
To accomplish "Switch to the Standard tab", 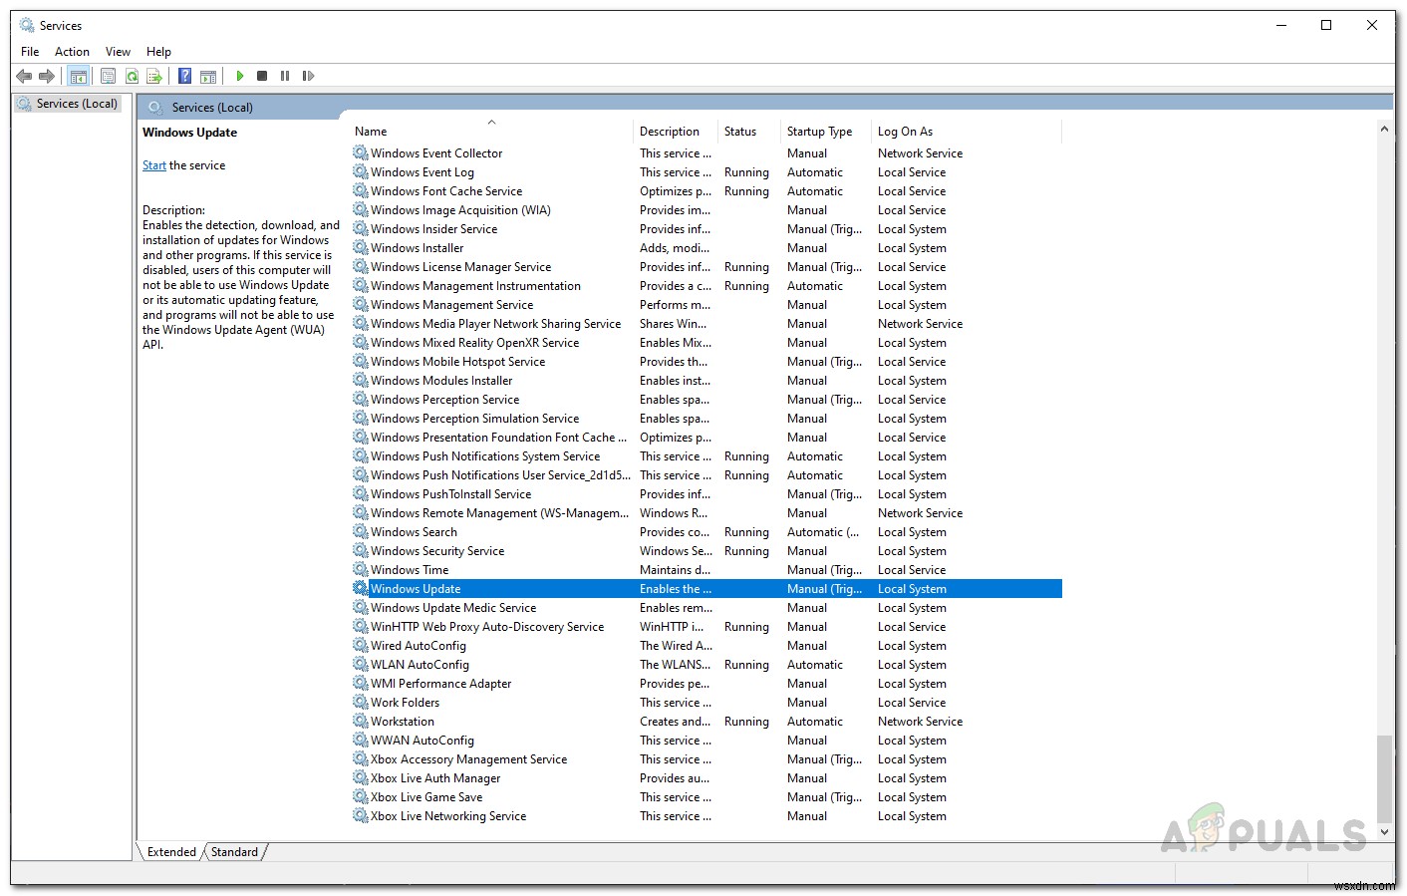I will click(x=234, y=852).
